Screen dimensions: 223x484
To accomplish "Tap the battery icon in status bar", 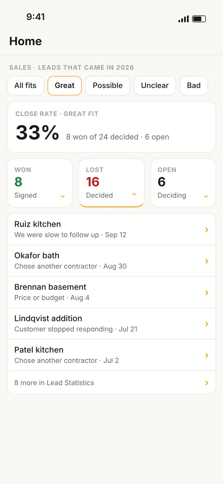I will [199, 19].
